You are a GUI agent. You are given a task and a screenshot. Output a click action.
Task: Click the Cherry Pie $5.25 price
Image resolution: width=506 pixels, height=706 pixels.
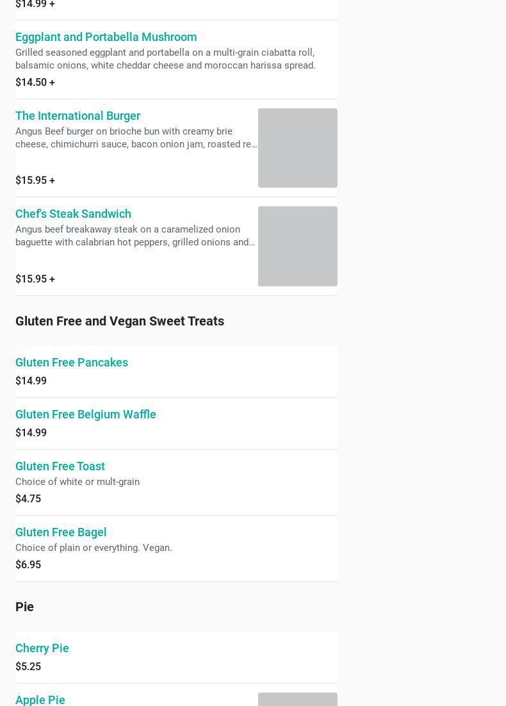click(28, 667)
